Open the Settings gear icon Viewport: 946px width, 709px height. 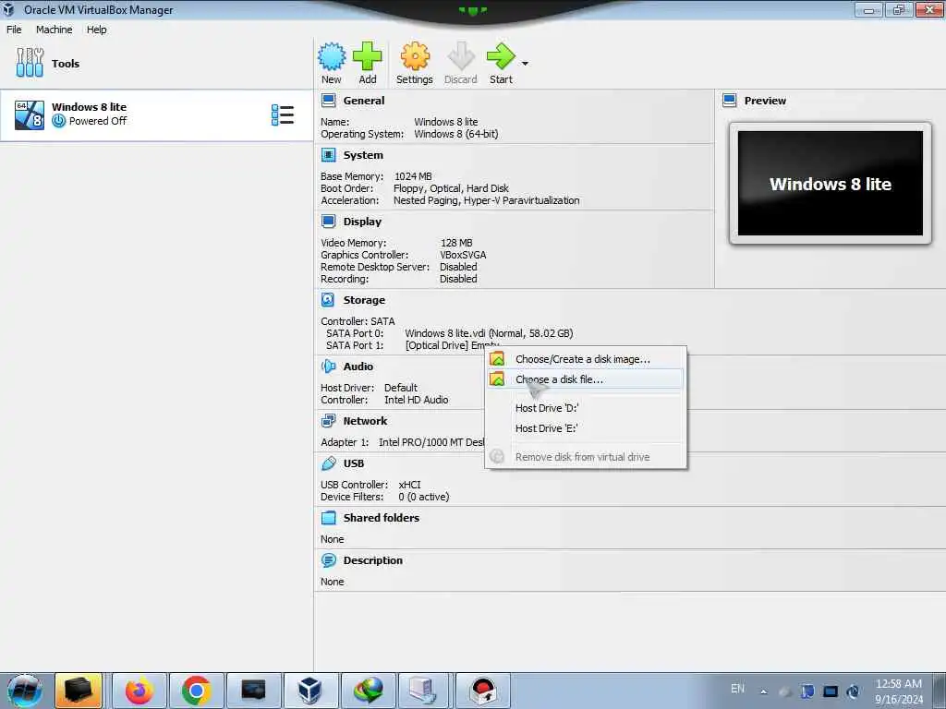(415, 56)
